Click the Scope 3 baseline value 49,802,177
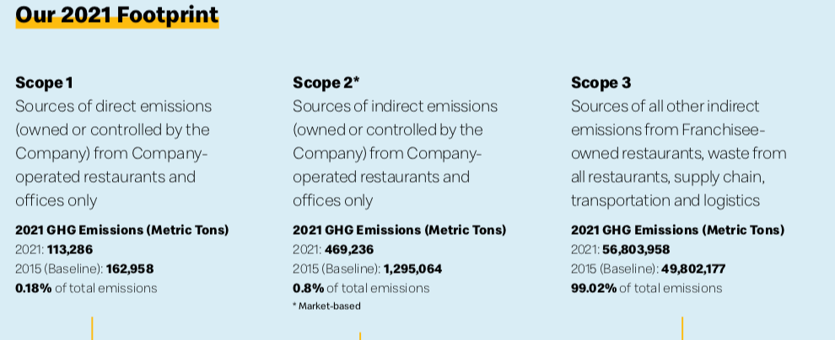Viewport: 835px width, 340px height. click(x=693, y=268)
